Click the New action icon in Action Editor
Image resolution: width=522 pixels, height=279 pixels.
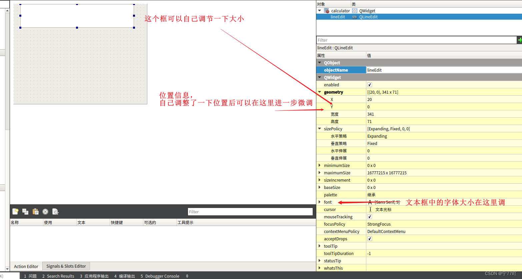pos(15,211)
